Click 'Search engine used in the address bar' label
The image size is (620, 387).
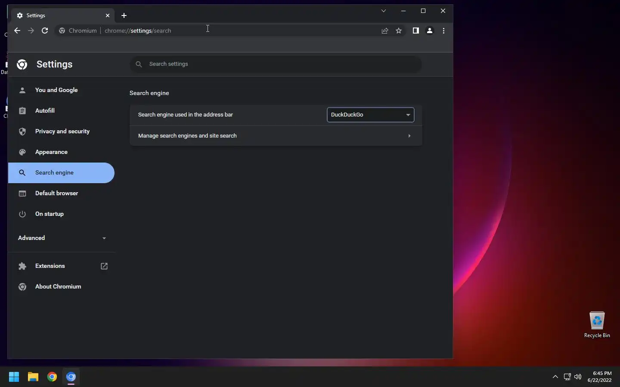point(186,115)
